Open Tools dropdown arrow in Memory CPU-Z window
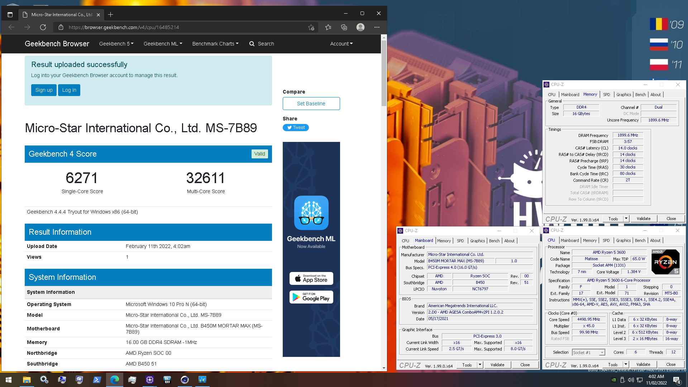 pyautogui.click(x=626, y=219)
